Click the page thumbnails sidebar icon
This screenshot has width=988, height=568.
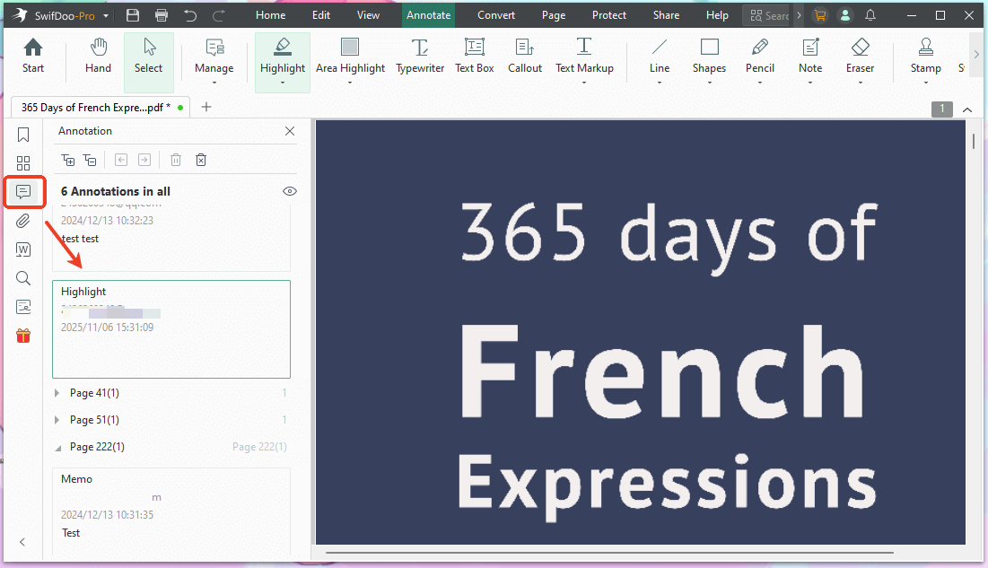23,163
